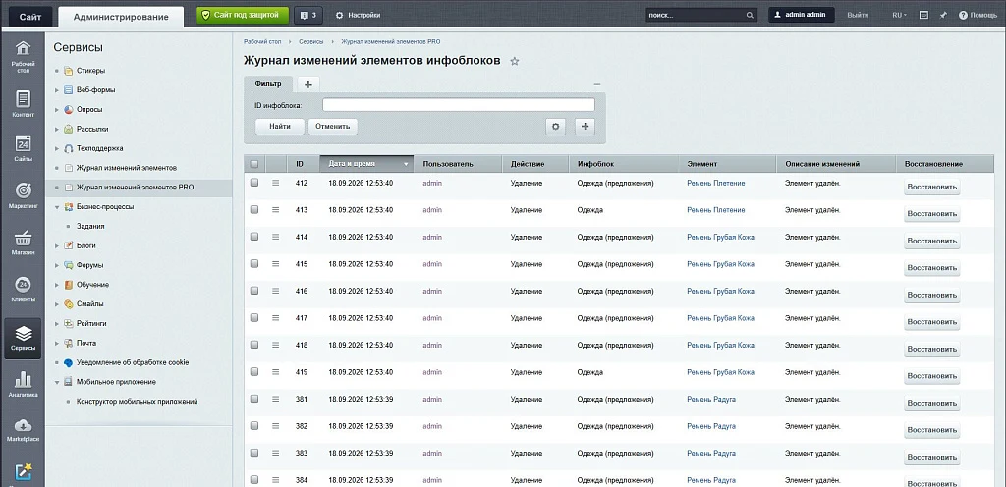This screenshot has width=1006, height=487.
Task: Toggle the select-all header checkbox
Action: click(x=254, y=164)
